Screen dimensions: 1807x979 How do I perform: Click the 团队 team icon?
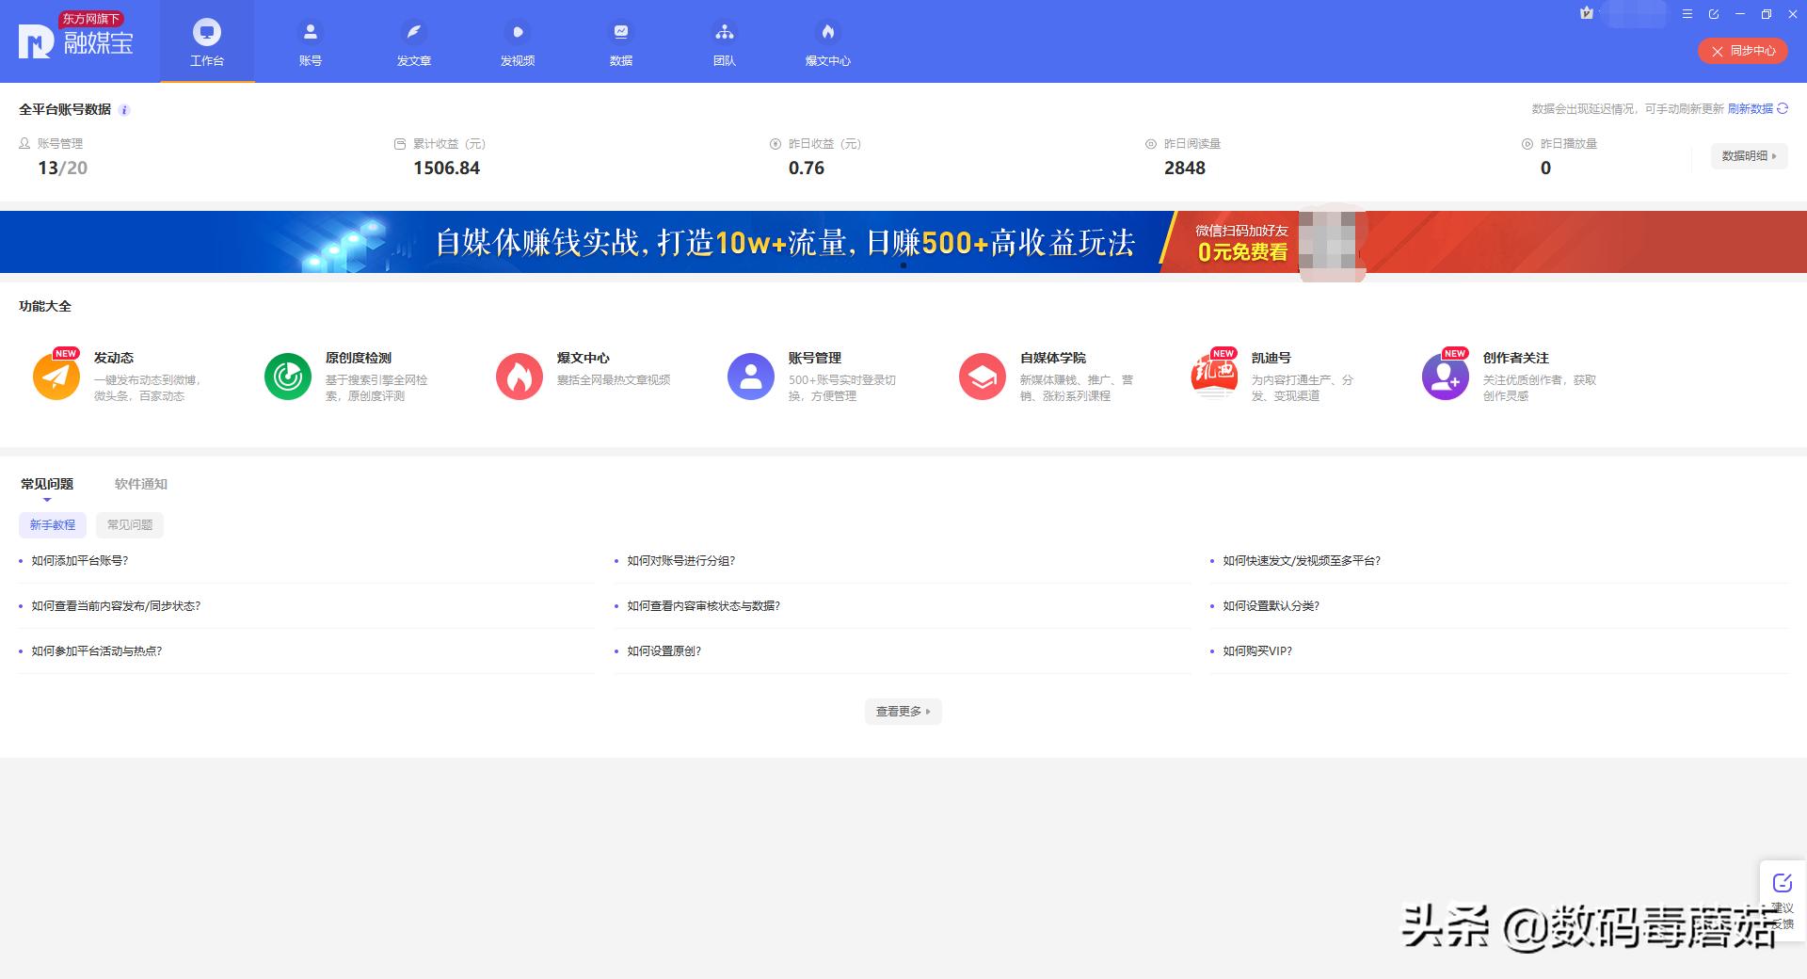tap(725, 41)
